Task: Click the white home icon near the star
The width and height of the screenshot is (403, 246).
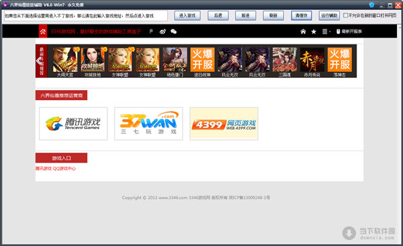Action: (x=303, y=32)
